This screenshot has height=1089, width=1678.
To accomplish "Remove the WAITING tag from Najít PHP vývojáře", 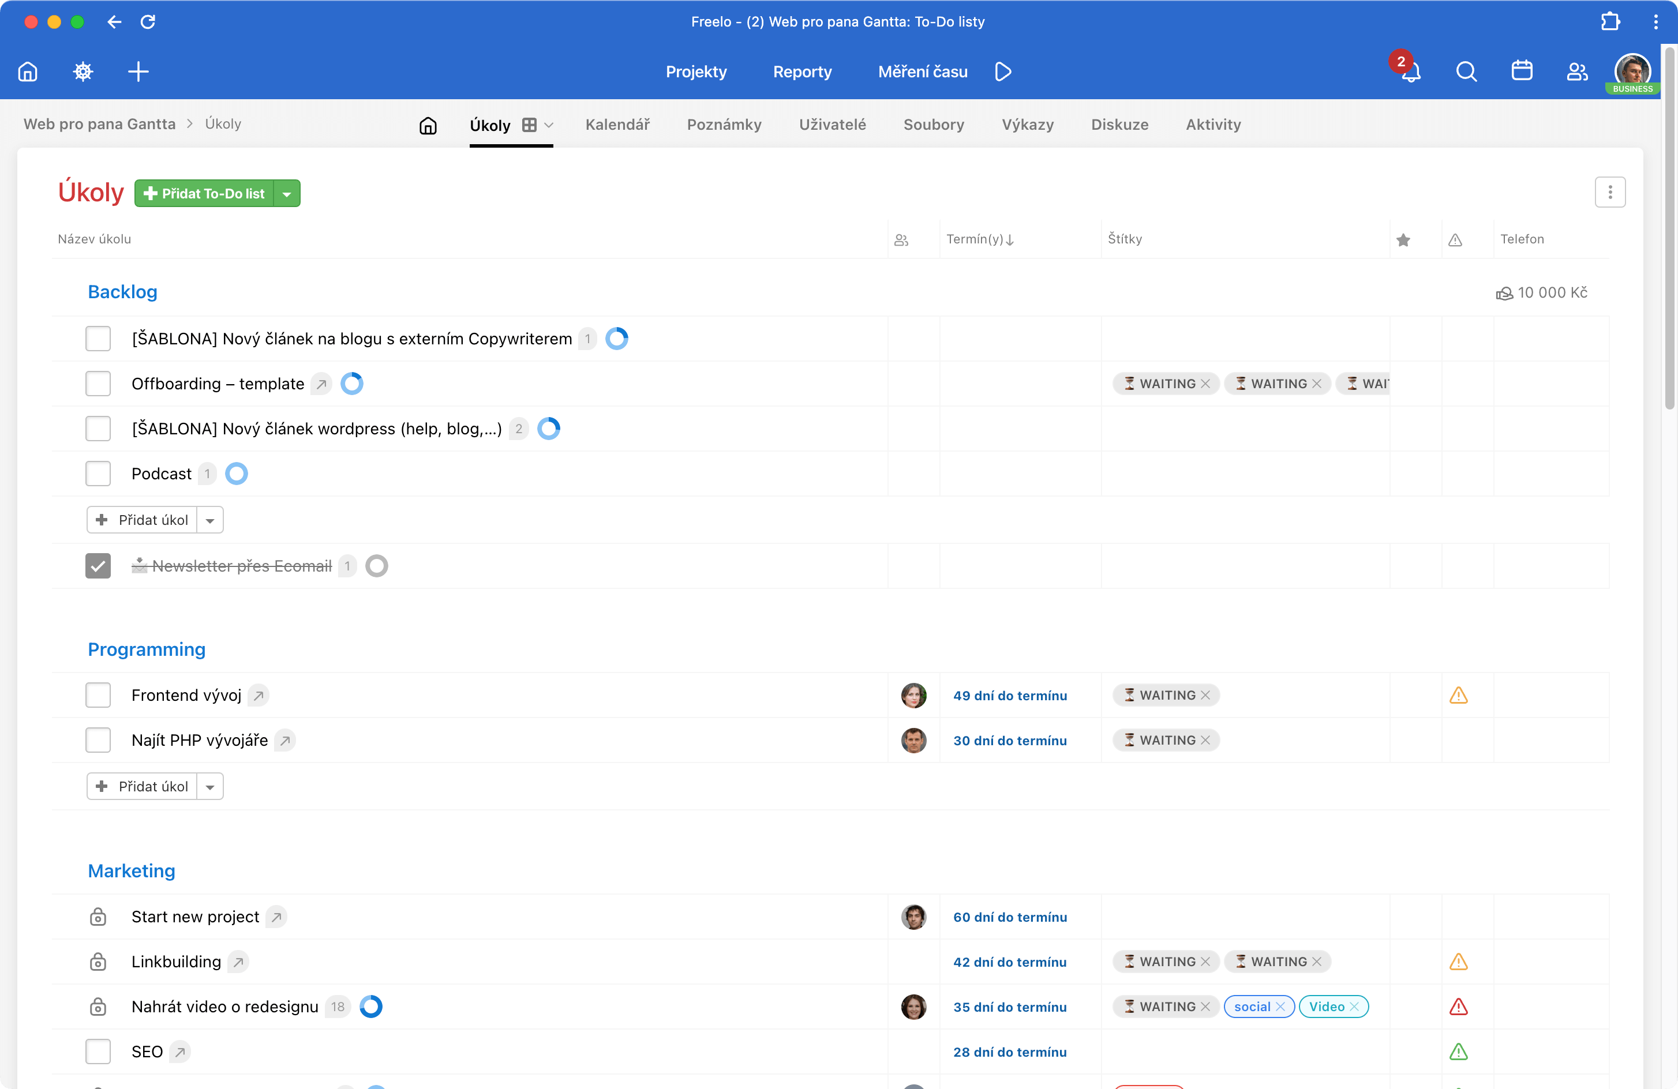I will tap(1205, 741).
